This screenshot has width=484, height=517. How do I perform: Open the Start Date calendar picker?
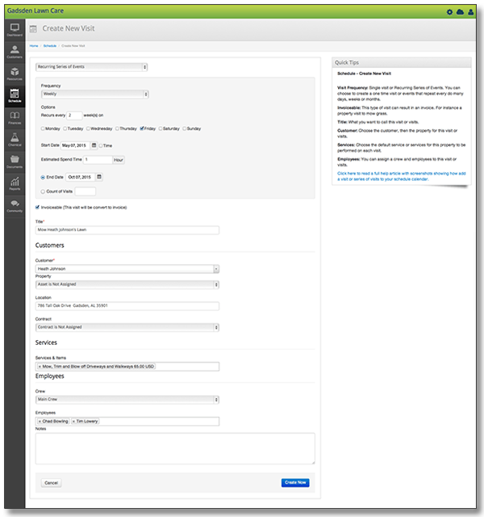coord(94,145)
